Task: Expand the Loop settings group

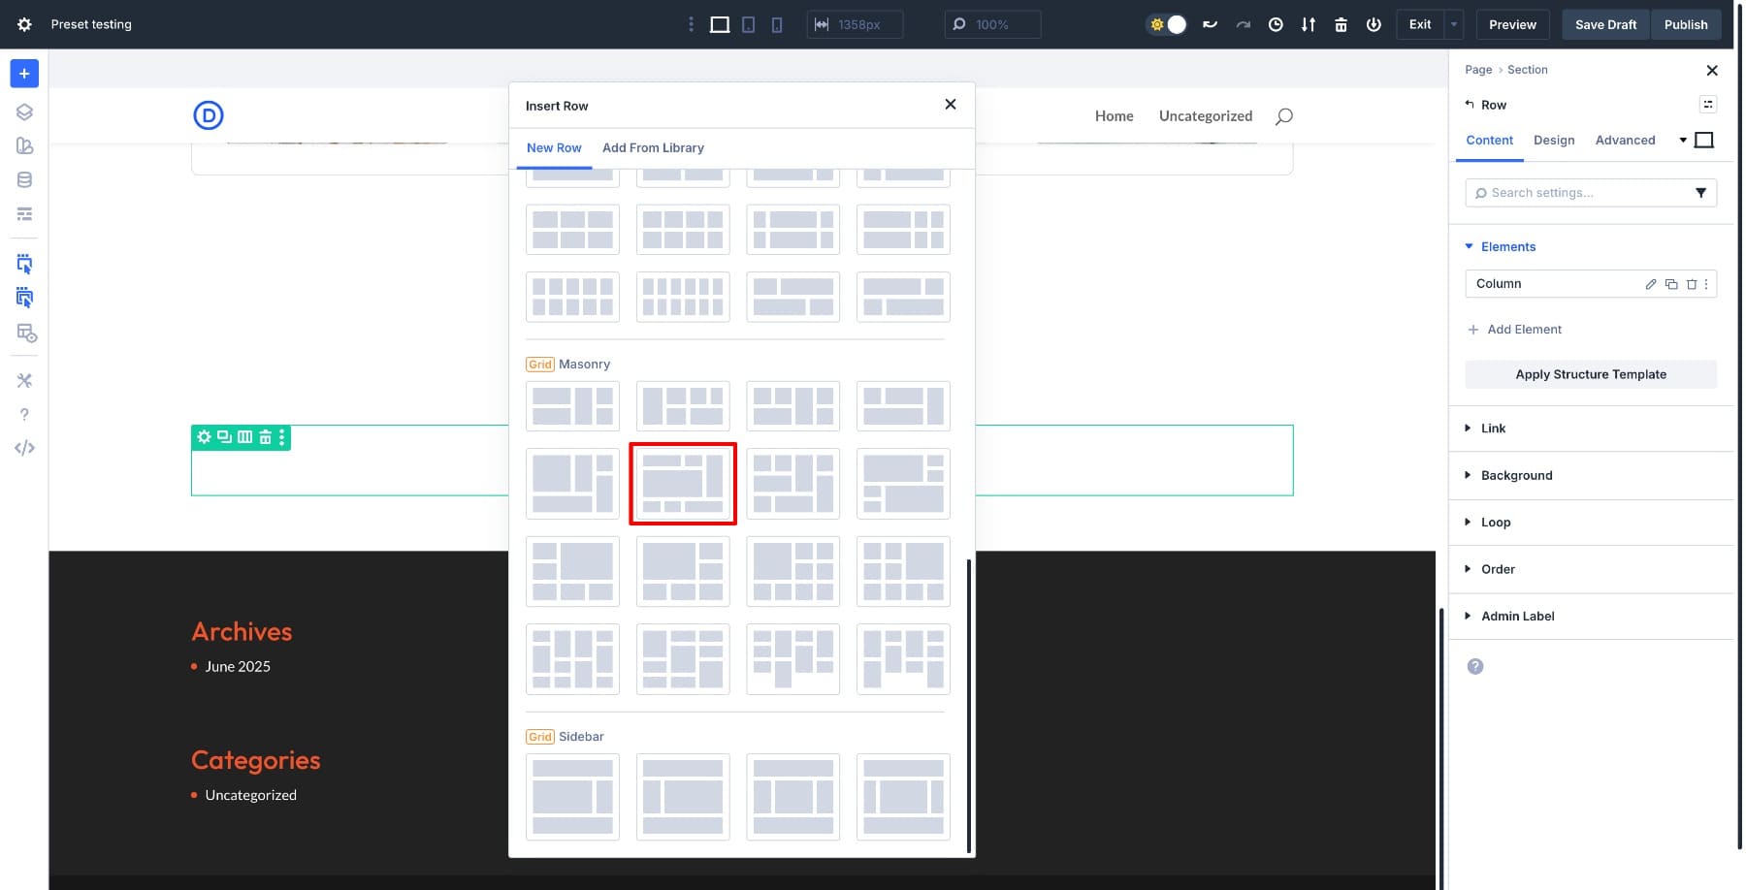Action: (1495, 523)
